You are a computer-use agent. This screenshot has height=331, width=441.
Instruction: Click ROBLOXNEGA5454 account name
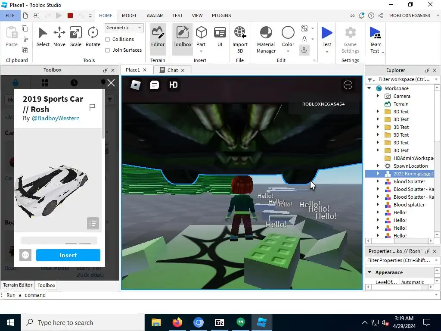point(410,16)
